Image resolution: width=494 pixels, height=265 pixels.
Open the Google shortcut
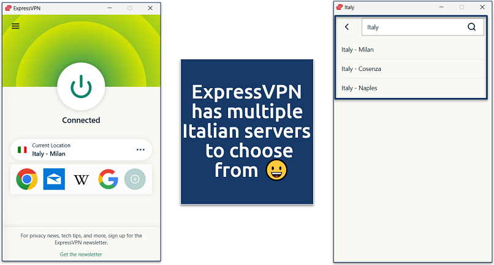[x=108, y=179]
